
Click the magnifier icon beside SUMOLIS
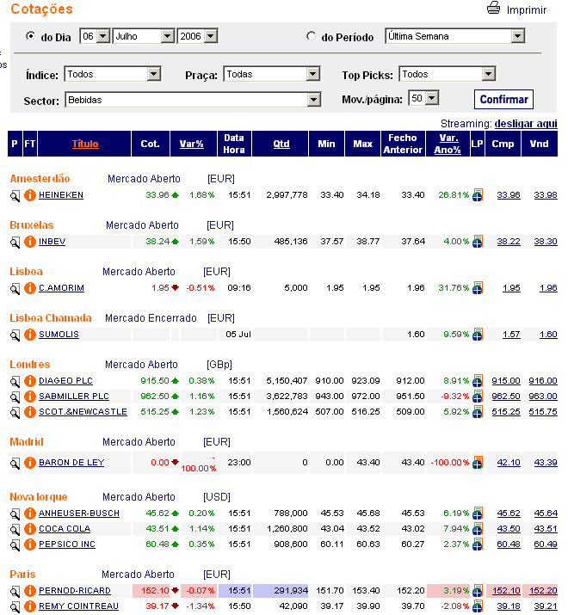tap(15, 335)
